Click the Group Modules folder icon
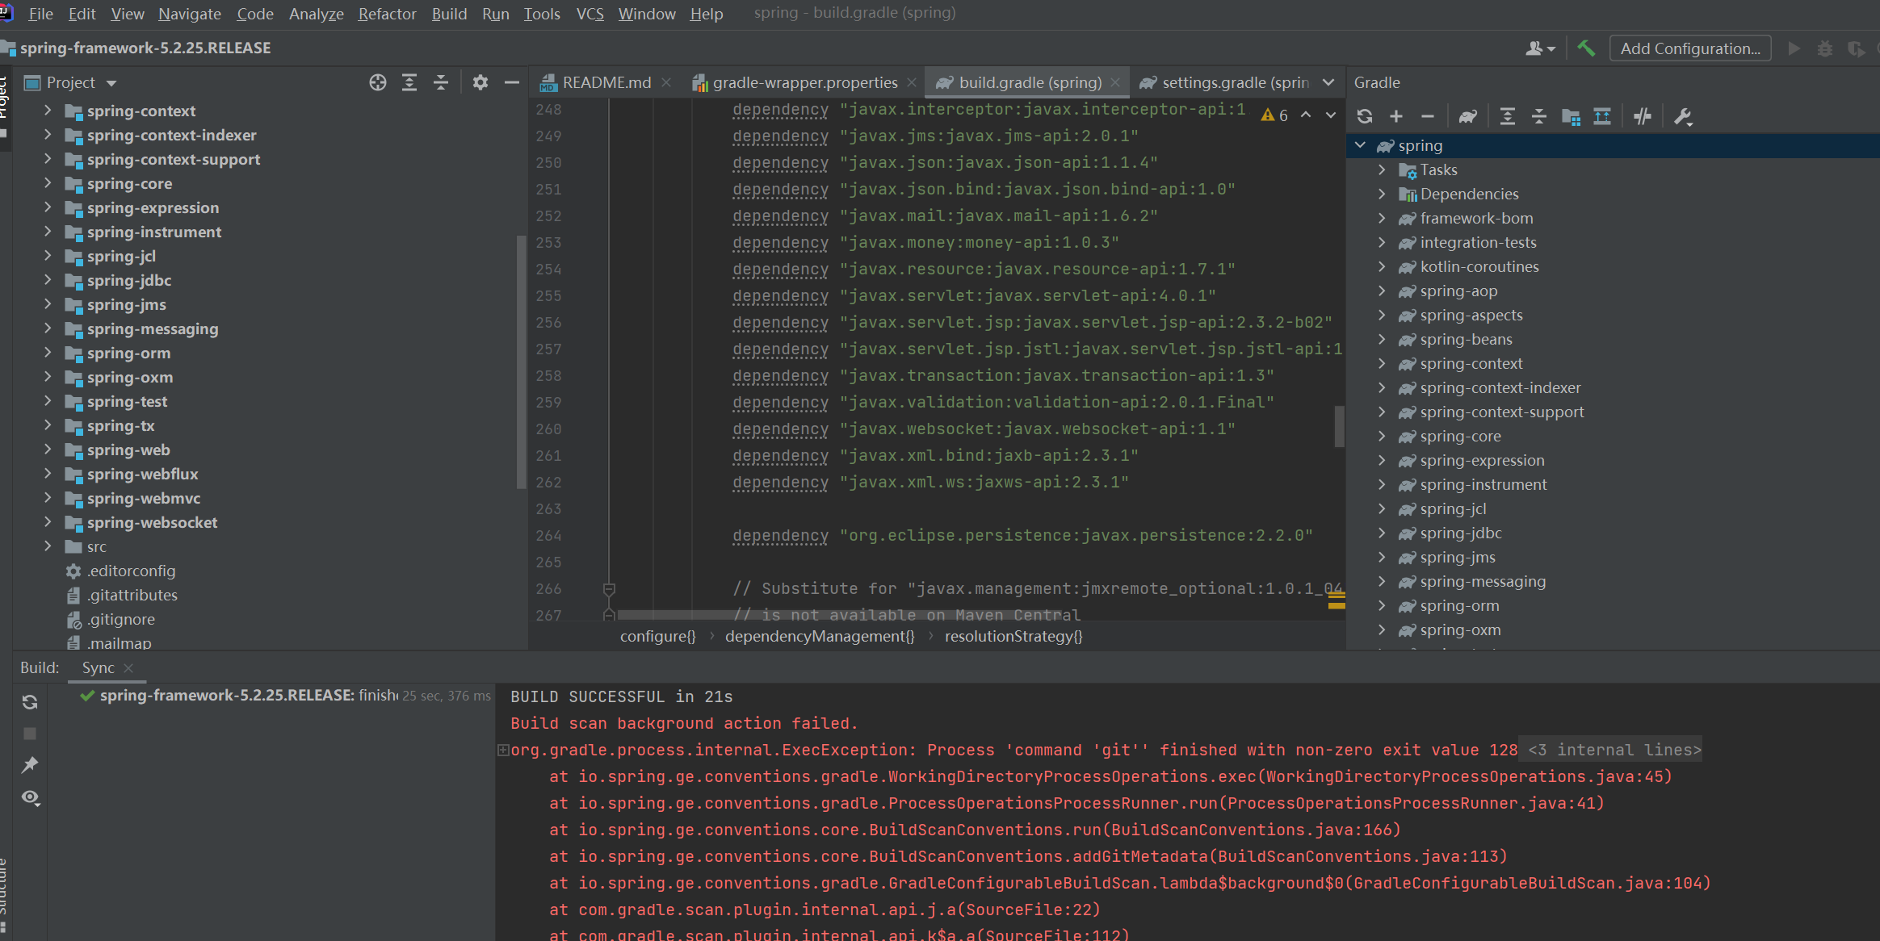1880x941 pixels. point(1571,116)
